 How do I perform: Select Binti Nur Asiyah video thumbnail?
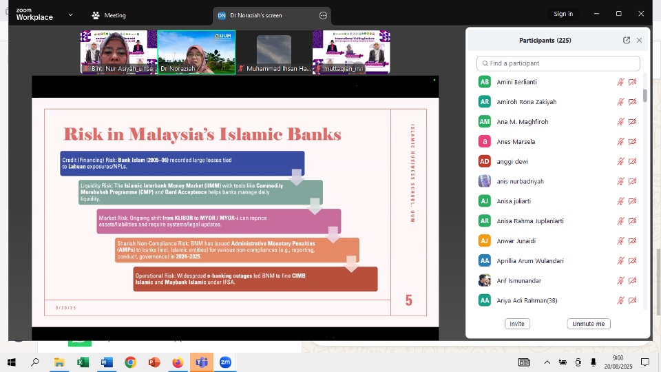(118, 52)
